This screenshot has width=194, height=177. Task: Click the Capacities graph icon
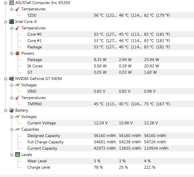point(17,129)
